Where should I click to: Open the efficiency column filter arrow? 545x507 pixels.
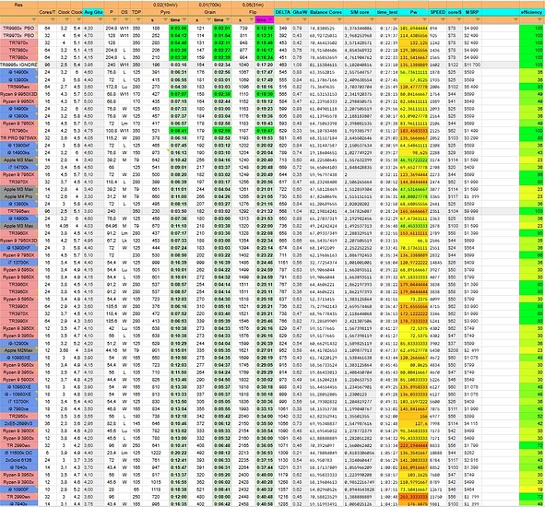540,19
